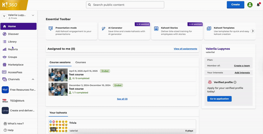
Task: Open the green user profile avatar
Action: pyautogui.click(x=250, y=5)
